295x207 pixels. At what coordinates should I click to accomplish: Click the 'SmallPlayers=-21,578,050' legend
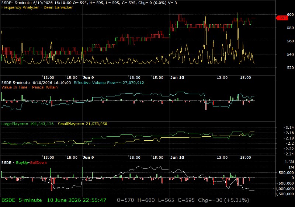click(x=83, y=124)
